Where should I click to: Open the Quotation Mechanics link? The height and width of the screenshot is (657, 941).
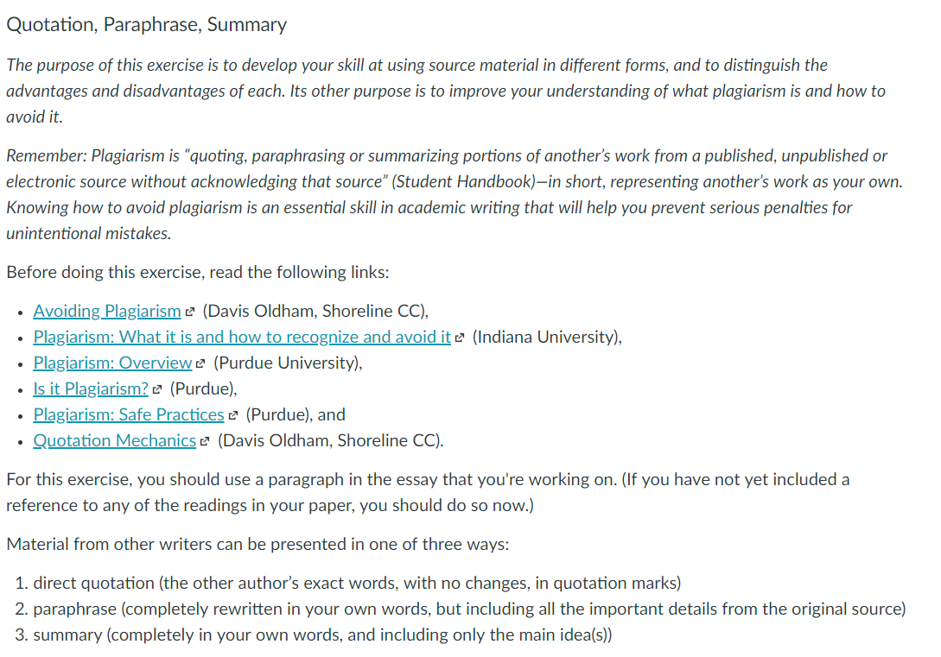click(x=115, y=440)
